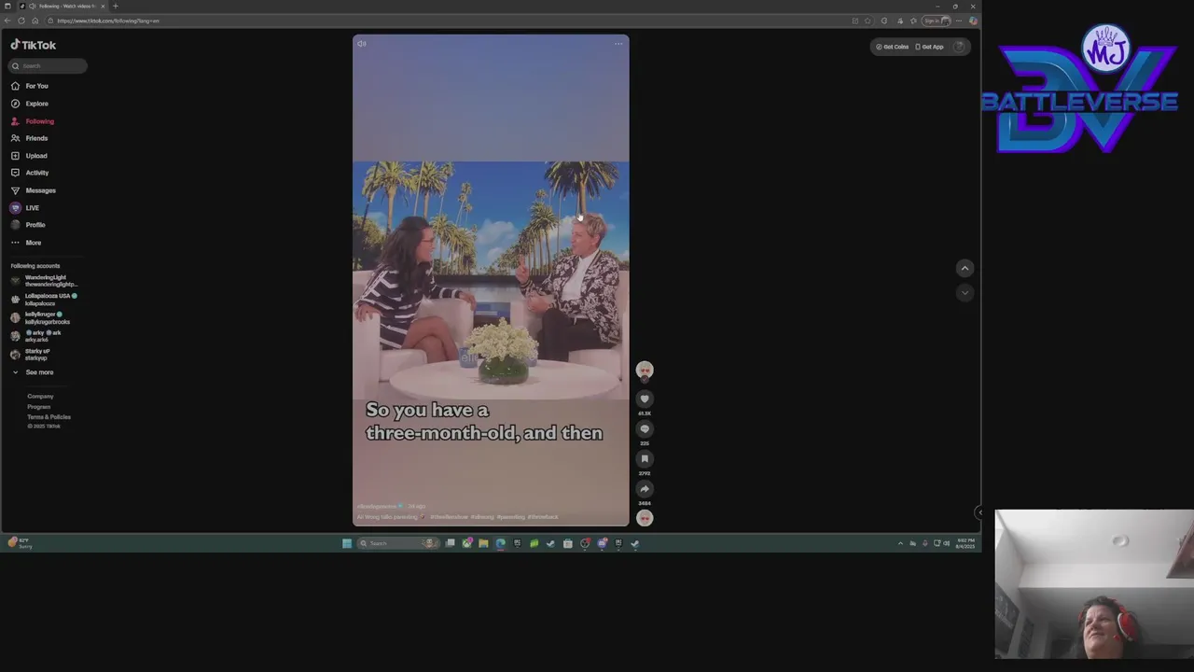Open Starky uP followed account
Viewport: 1194px width, 672px height.
[x=31, y=355]
